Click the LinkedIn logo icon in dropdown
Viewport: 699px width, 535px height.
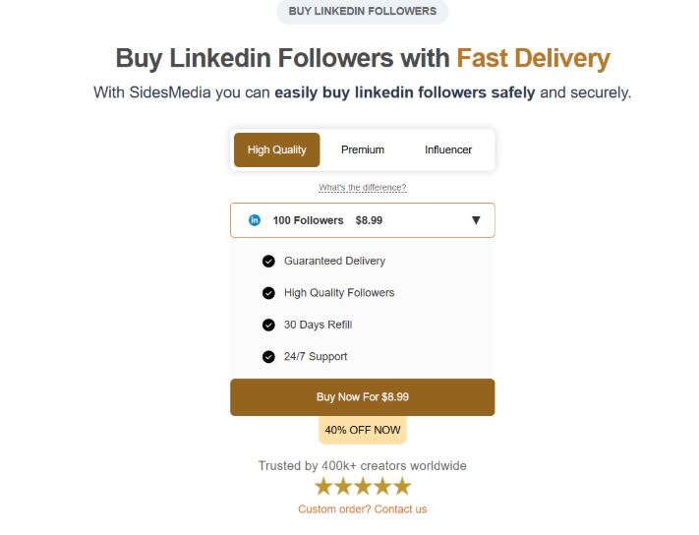tap(255, 220)
